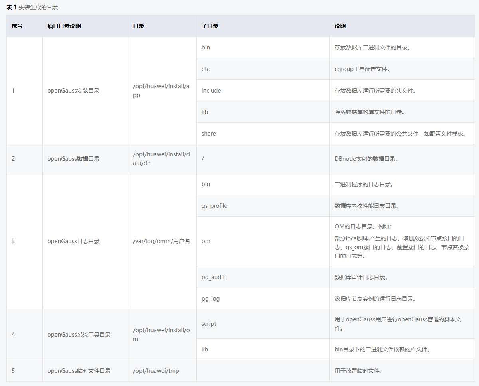Select 'DBnode实例的数据目录。' description
479x386 pixels.
pyautogui.click(x=366, y=159)
